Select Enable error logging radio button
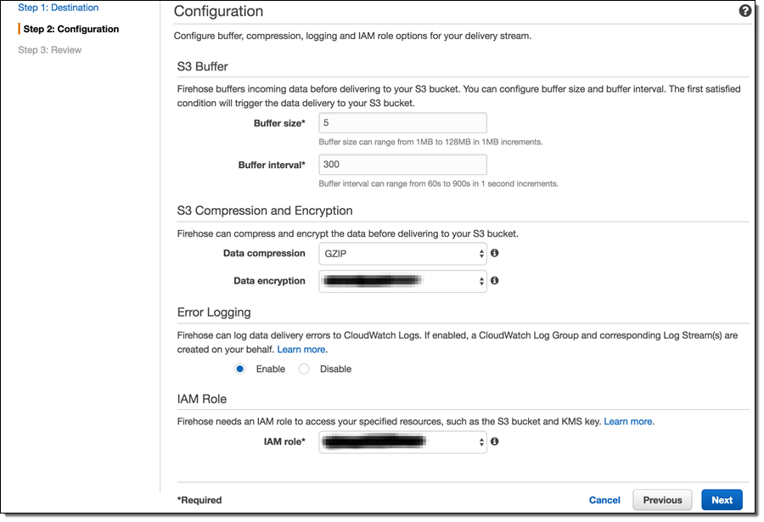 (240, 369)
